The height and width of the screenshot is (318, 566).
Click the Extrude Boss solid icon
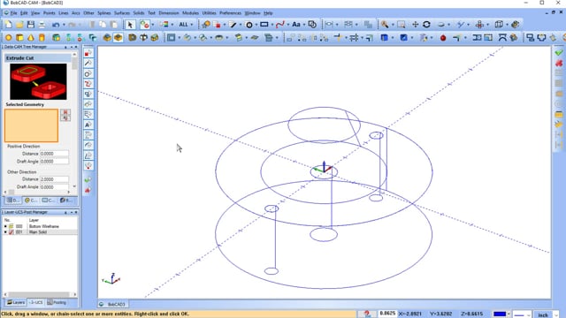(107, 37)
